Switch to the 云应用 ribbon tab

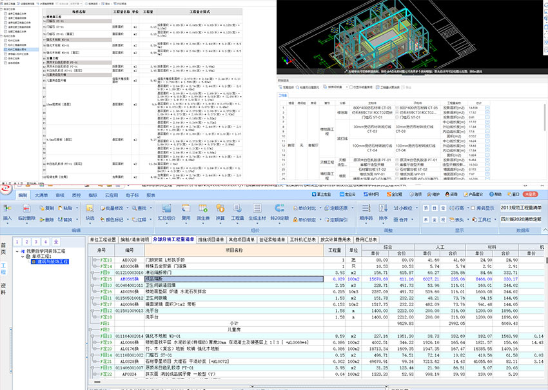pyautogui.click(x=112, y=195)
